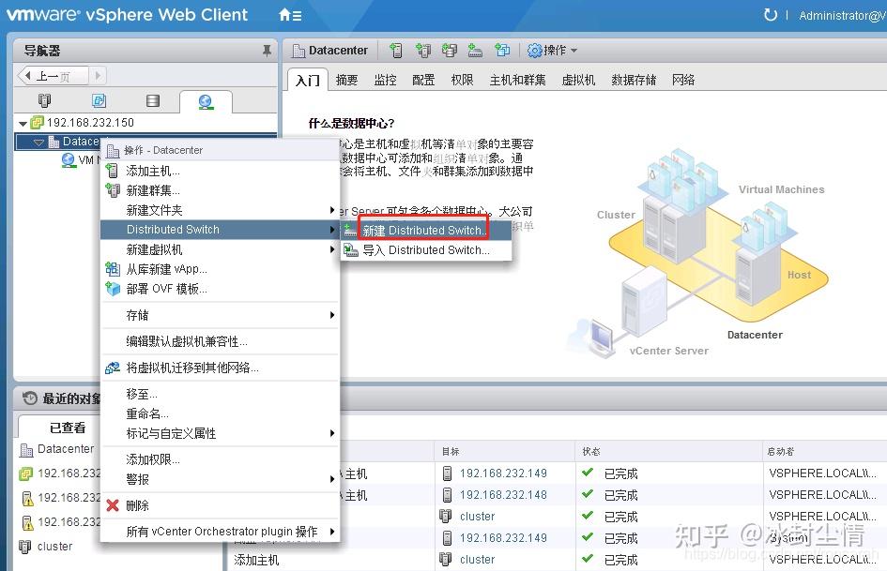Collapse the 192.168.232.150 tree node

coord(21,122)
